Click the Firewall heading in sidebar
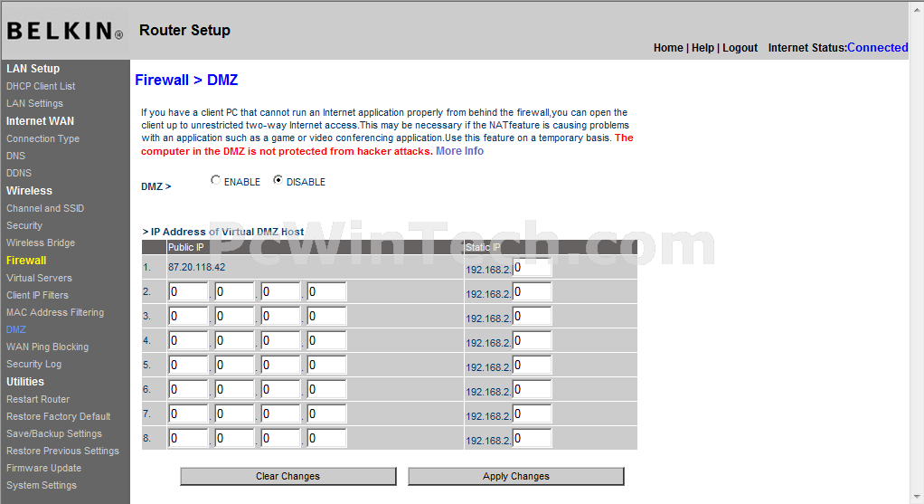The width and height of the screenshot is (924, 504). coord(26,260)
